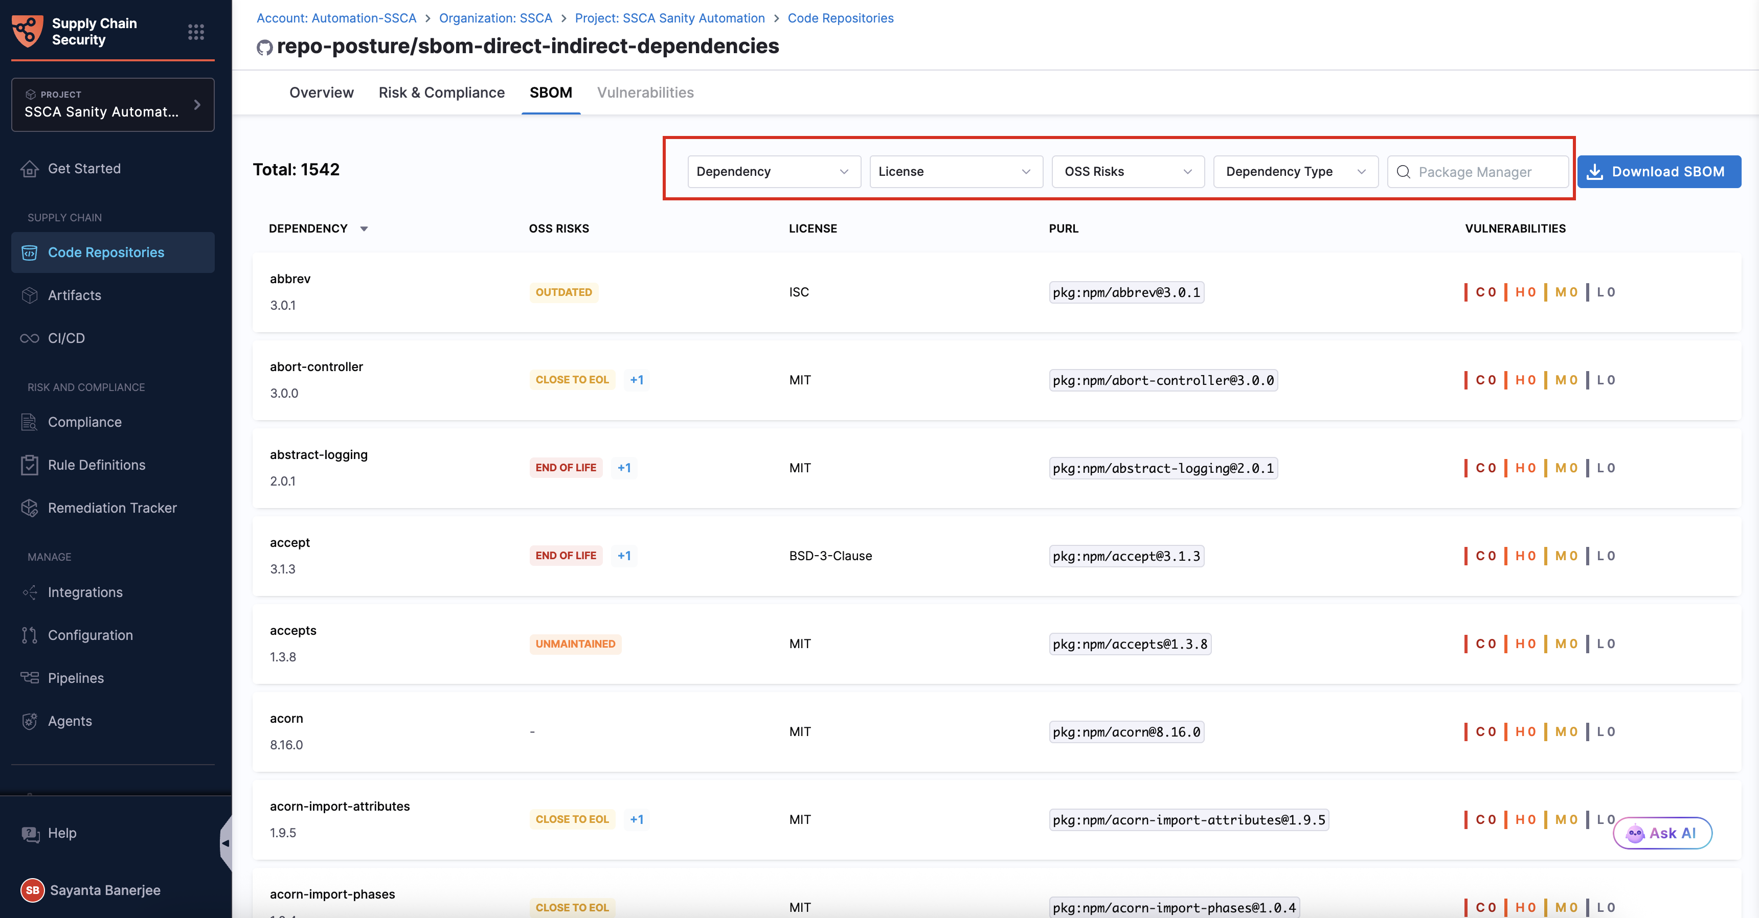
Task: Open Compliance via its sidebar icon
Action: click(x=29, y=422)
